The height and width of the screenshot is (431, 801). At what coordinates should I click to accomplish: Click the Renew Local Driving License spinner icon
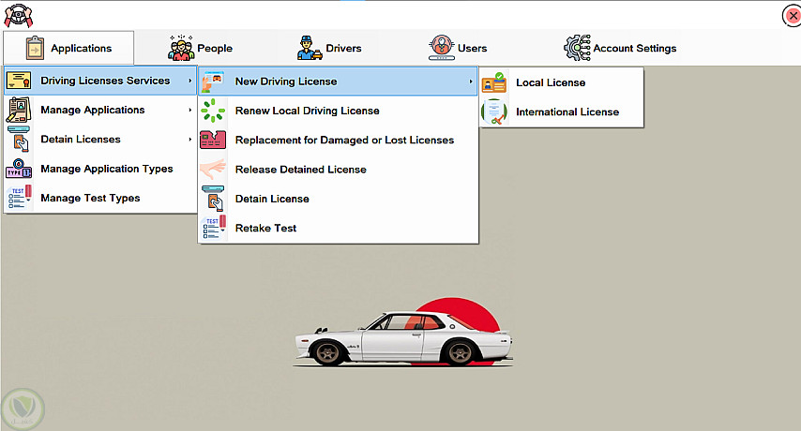tap(213, 111)
